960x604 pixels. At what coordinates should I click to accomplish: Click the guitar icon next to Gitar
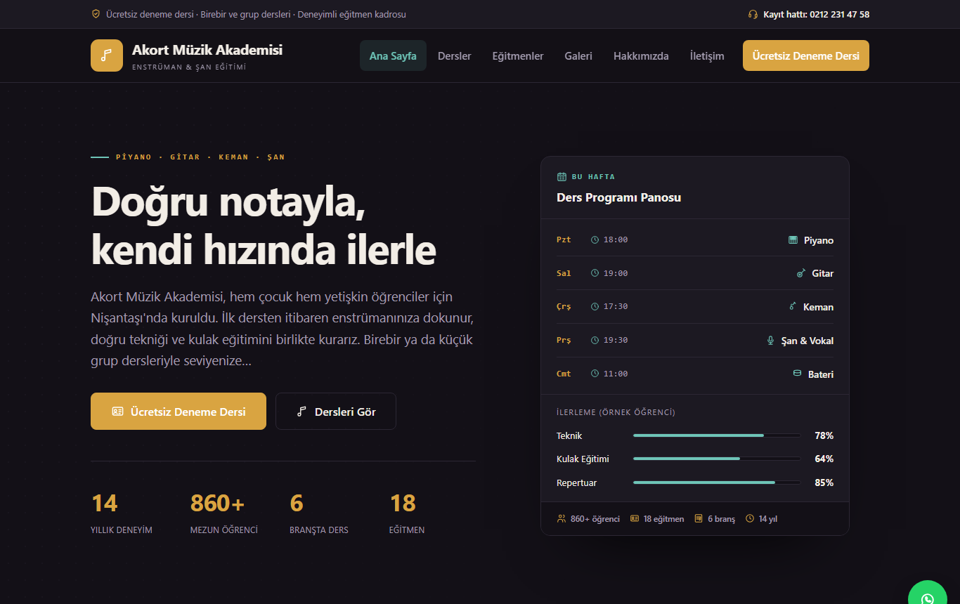pos(801,273)
